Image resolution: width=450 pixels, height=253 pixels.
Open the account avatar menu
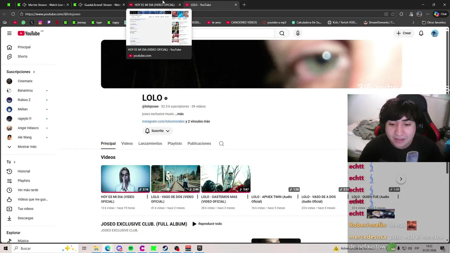pos(435,33)
